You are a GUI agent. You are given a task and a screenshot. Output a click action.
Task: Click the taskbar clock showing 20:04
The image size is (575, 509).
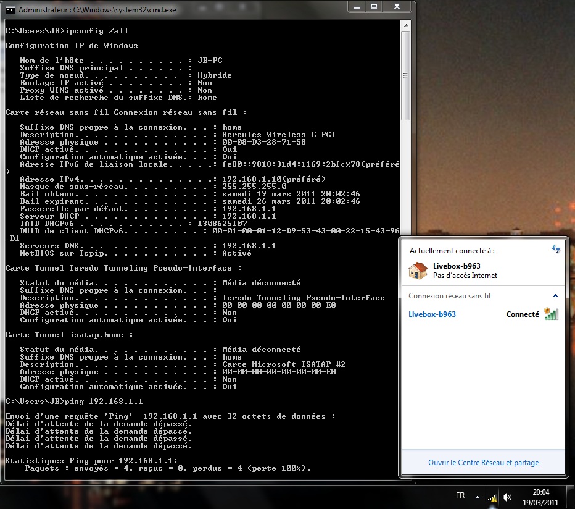coord(540,496)
